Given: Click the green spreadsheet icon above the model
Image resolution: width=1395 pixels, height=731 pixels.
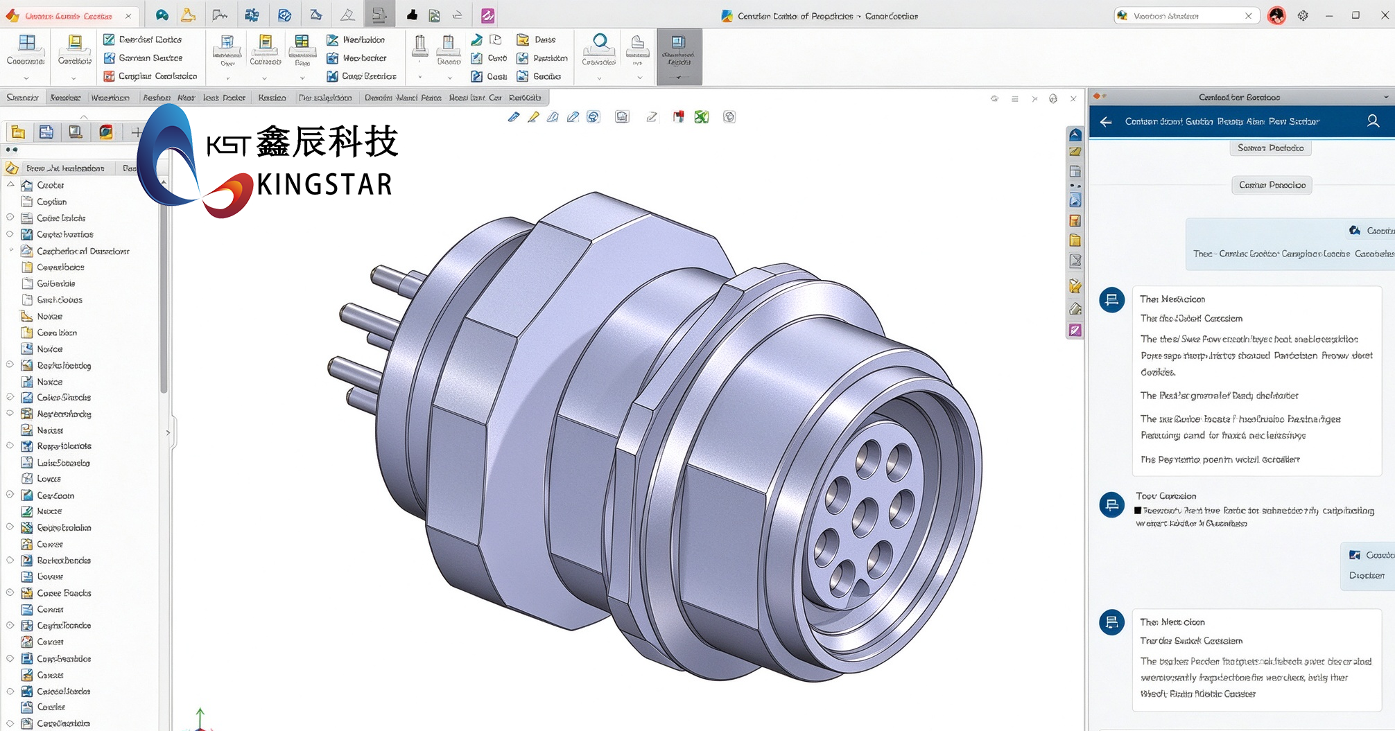Looking at the screenshot, I should [702, 117].
